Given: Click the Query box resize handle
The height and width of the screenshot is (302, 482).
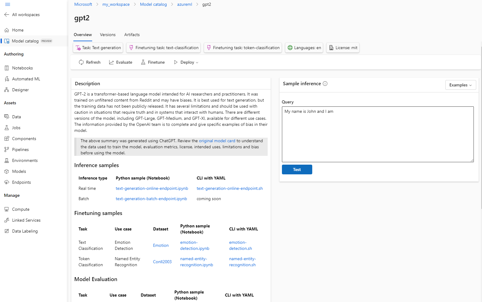Looking at the screenshot, I should [x=472, y=160].
